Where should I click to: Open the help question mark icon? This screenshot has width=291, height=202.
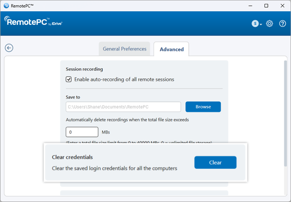click(283, 24)
